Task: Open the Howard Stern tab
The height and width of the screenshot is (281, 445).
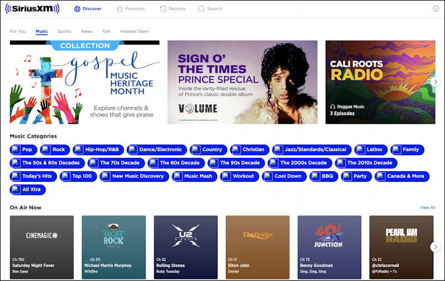Action: (x=134, y=31)
